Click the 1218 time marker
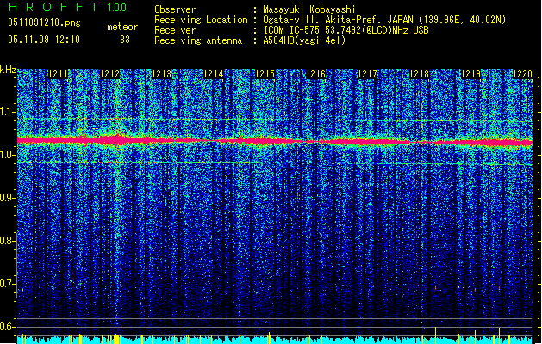Viewport: 542px width, 344px height. click(419, 74)
